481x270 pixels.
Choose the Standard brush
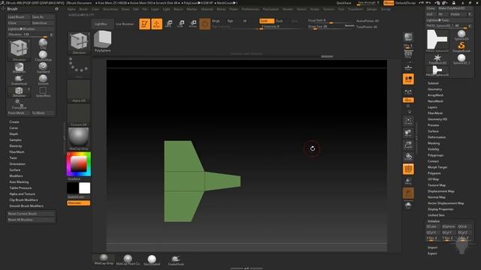(x=43, y=68)
